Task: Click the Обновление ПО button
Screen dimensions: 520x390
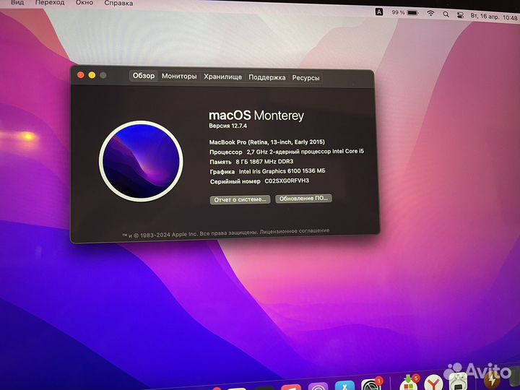Action: tap(303, 199)
